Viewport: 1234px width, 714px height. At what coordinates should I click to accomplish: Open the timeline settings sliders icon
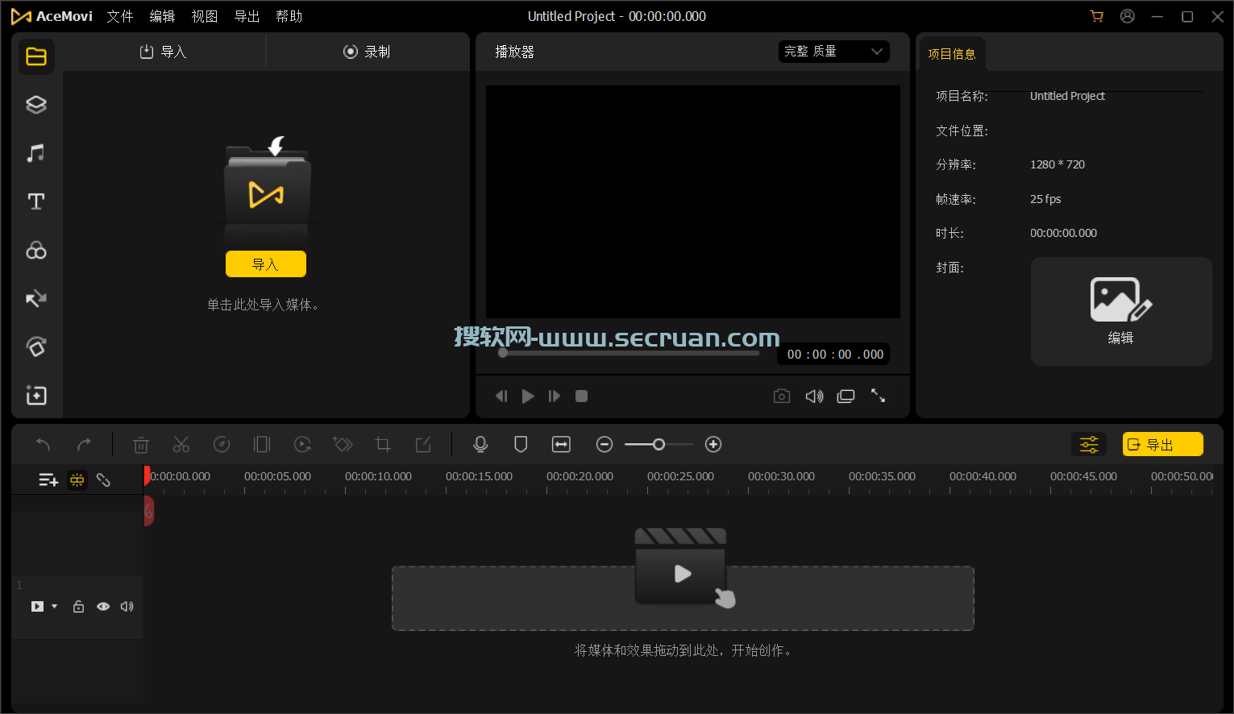pos(1089,444)
